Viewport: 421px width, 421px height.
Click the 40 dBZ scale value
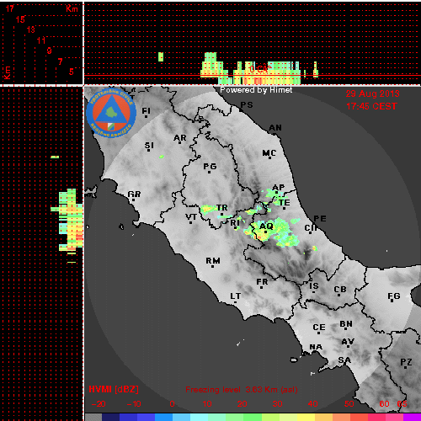pos(312,404)
